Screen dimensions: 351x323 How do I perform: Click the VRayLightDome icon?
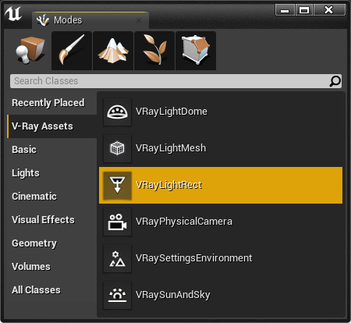pyautogui.click(x=117, y=112)
